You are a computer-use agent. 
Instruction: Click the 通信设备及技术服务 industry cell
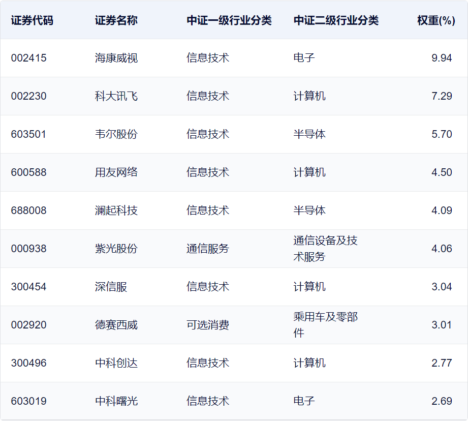pos(325,249)
